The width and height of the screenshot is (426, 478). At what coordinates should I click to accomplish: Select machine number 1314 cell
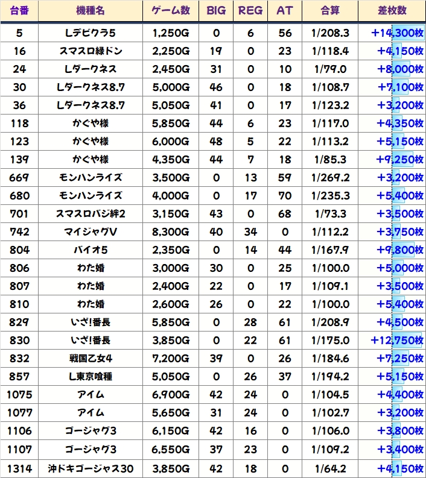[x=19, y=468]
